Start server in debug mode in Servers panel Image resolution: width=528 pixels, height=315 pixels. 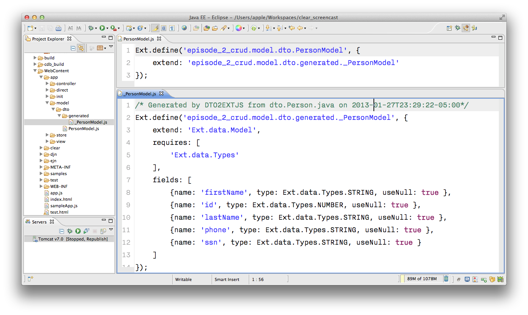point(70,231)
